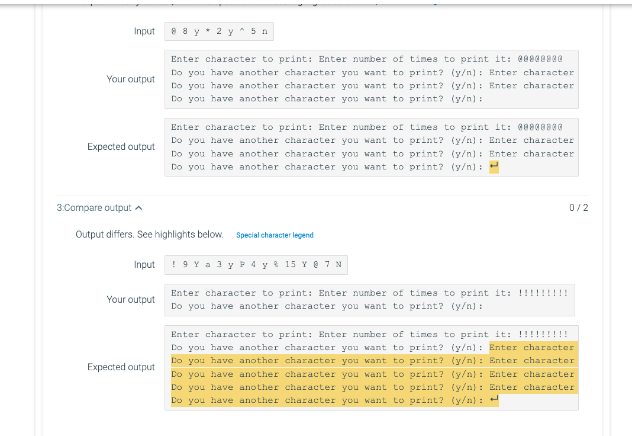Select the input field showing @ 8 y * 2
The height and width of the screenshot is (436, 632).
219,31
